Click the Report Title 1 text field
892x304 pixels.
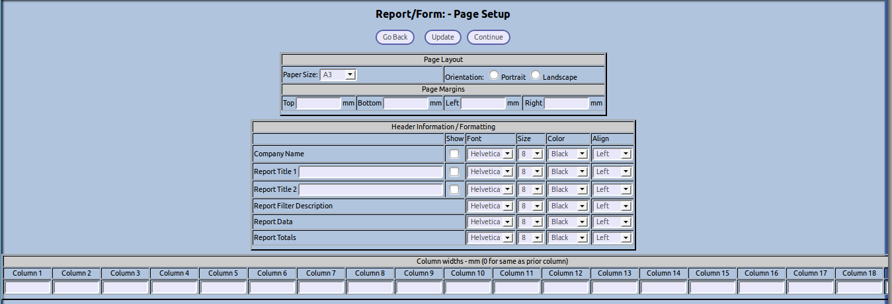pos(370,172)
